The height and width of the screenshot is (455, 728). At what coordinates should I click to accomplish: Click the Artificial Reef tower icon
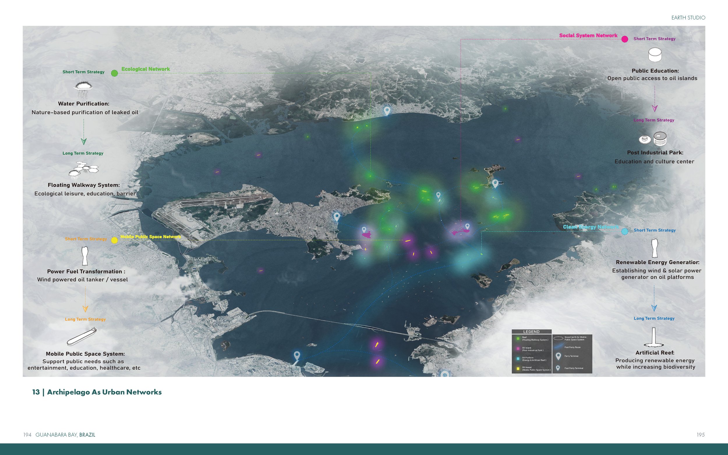(x=653, y=337)
